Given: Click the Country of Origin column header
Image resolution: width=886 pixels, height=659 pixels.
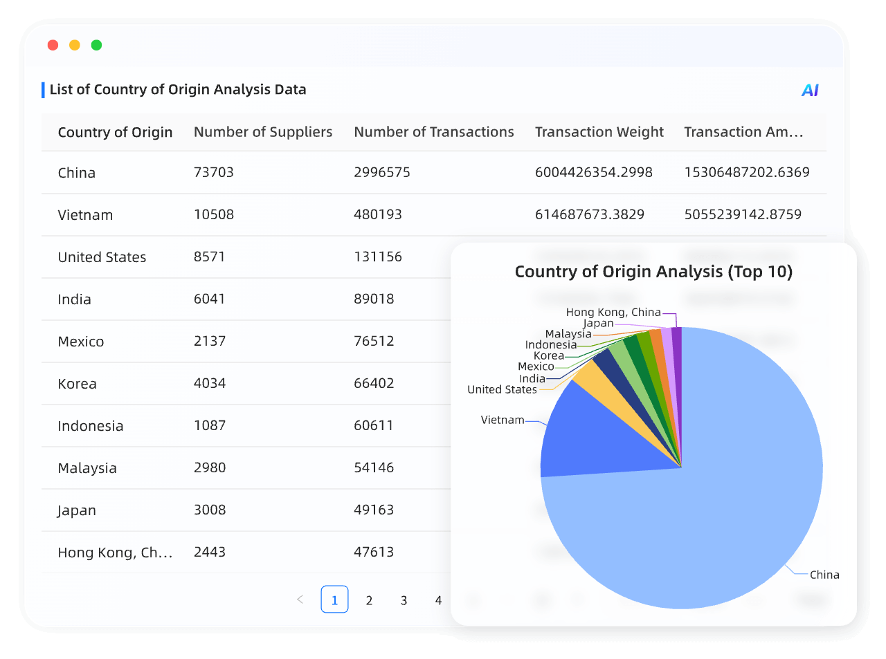Looking at the screenshot, I should pyautogui.click(x=115, y=131).
